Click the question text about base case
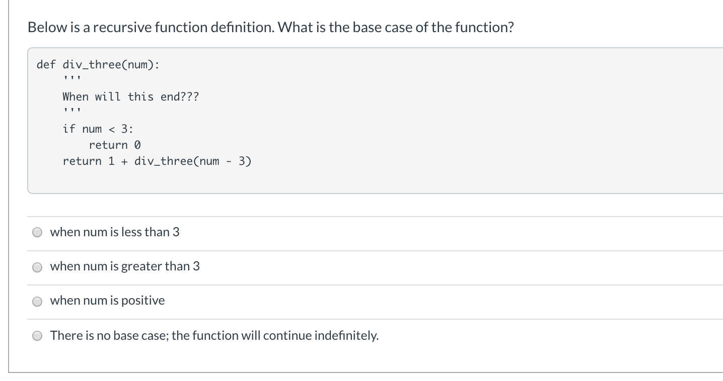Screen dimensions: 723x381 click(x=270, y=27)
